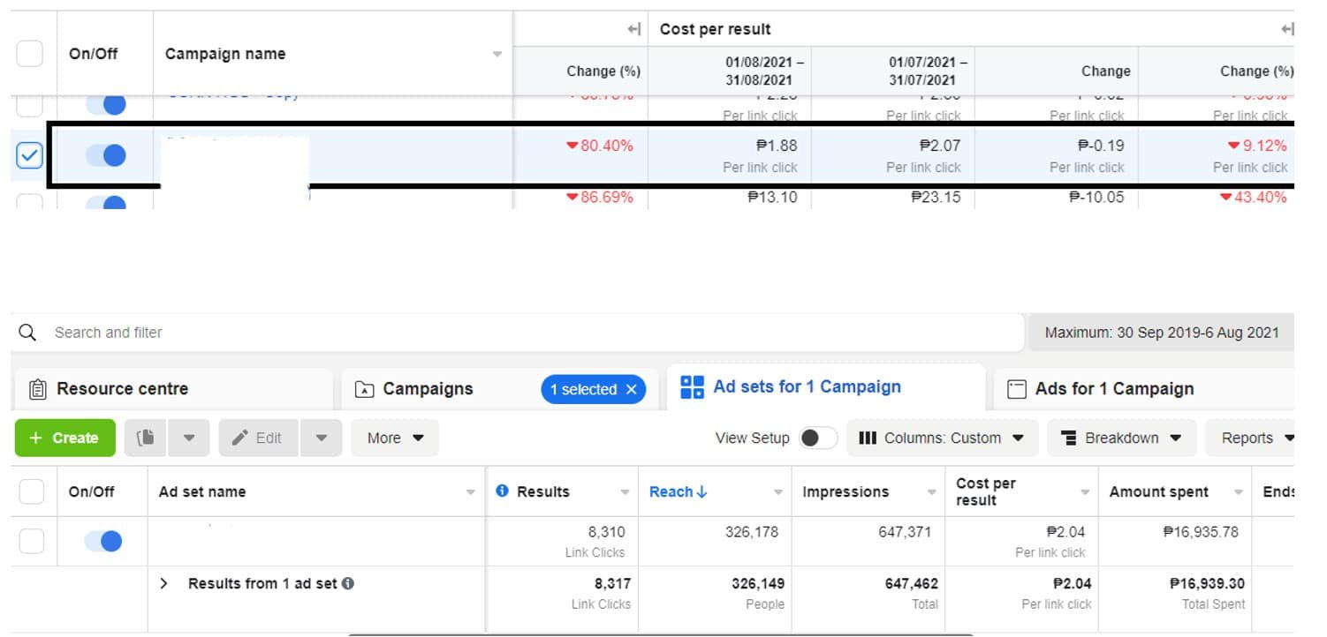The image size is (1327, 637).
Task: Clear the 1 selected campaign filter
Action: coord(631,389)
